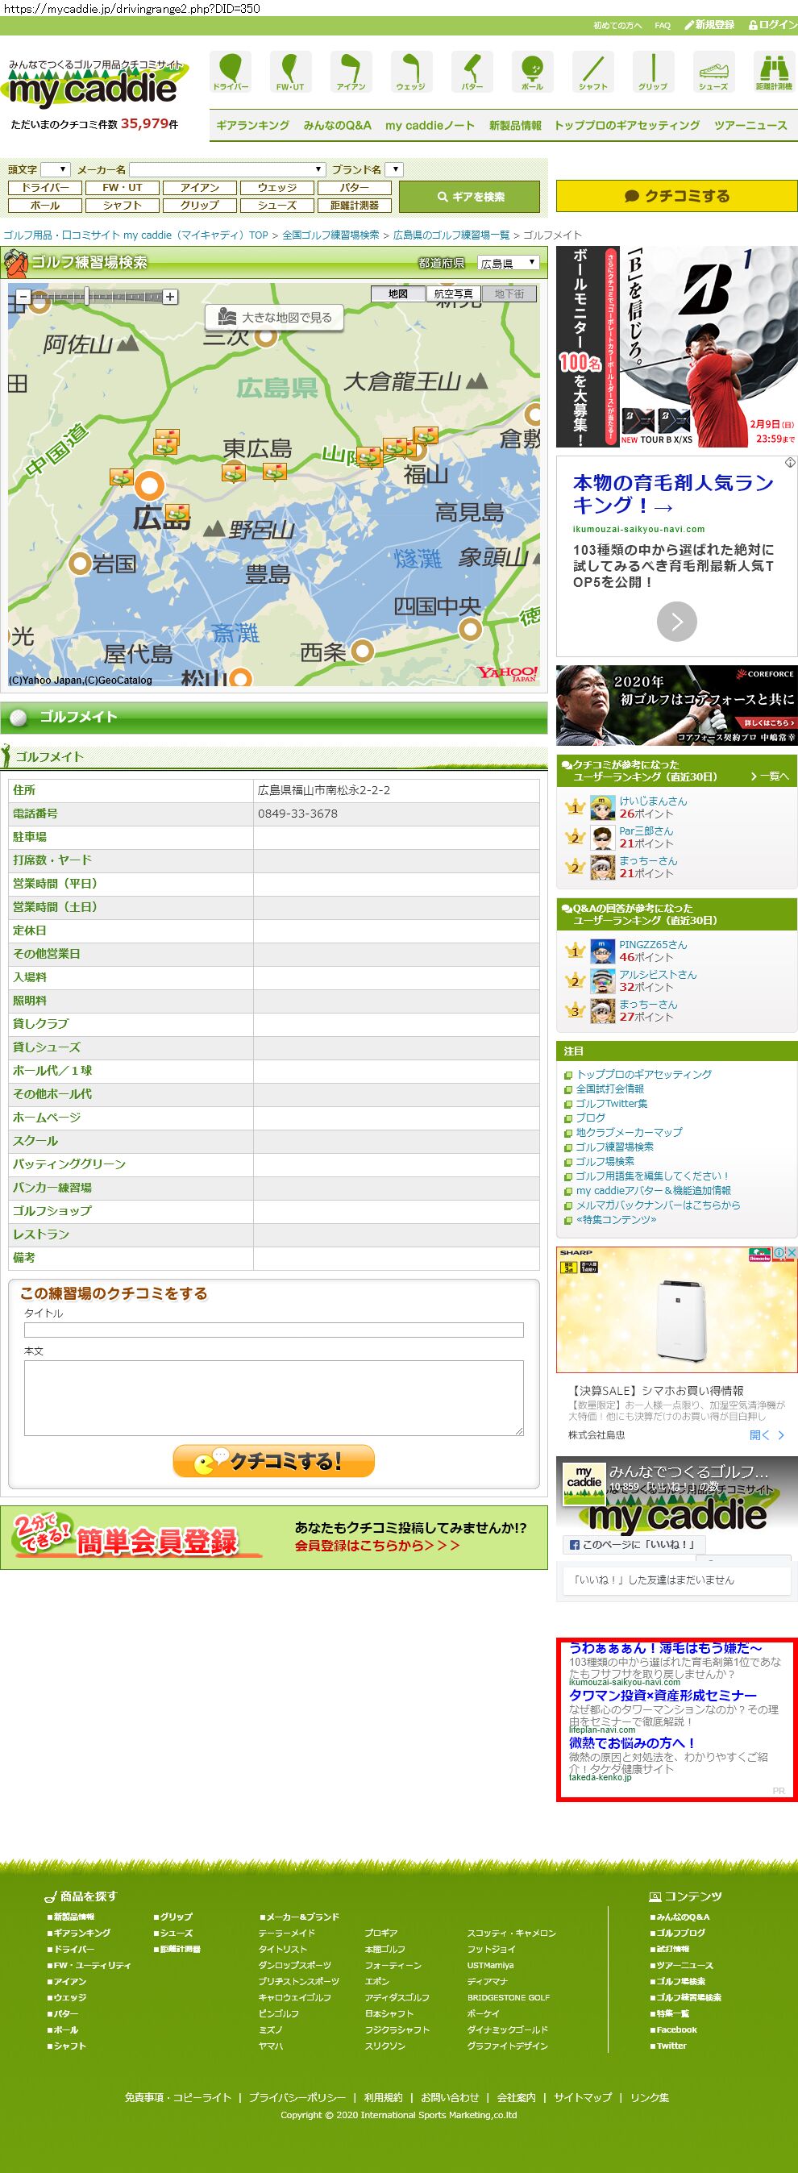The image size is (798, 2173).
Task: Click the golf Ball category icon
Action: 531,71
